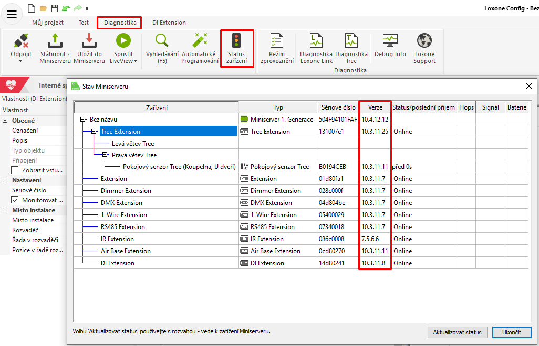The image size is (539, 346).
Task: Switch to the DI Extension tab
Action: point(169,23)
